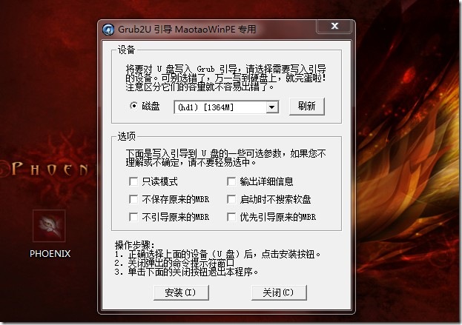Open the PHOENIX desktop icon
Image resolution: width=462 pixels, height=325 pixels.
[49, 226]
